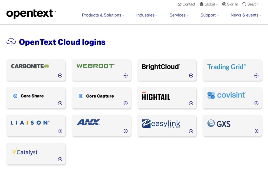Click the arrow icon on Covisint card

pyautogui.click(x=256, y=103)
